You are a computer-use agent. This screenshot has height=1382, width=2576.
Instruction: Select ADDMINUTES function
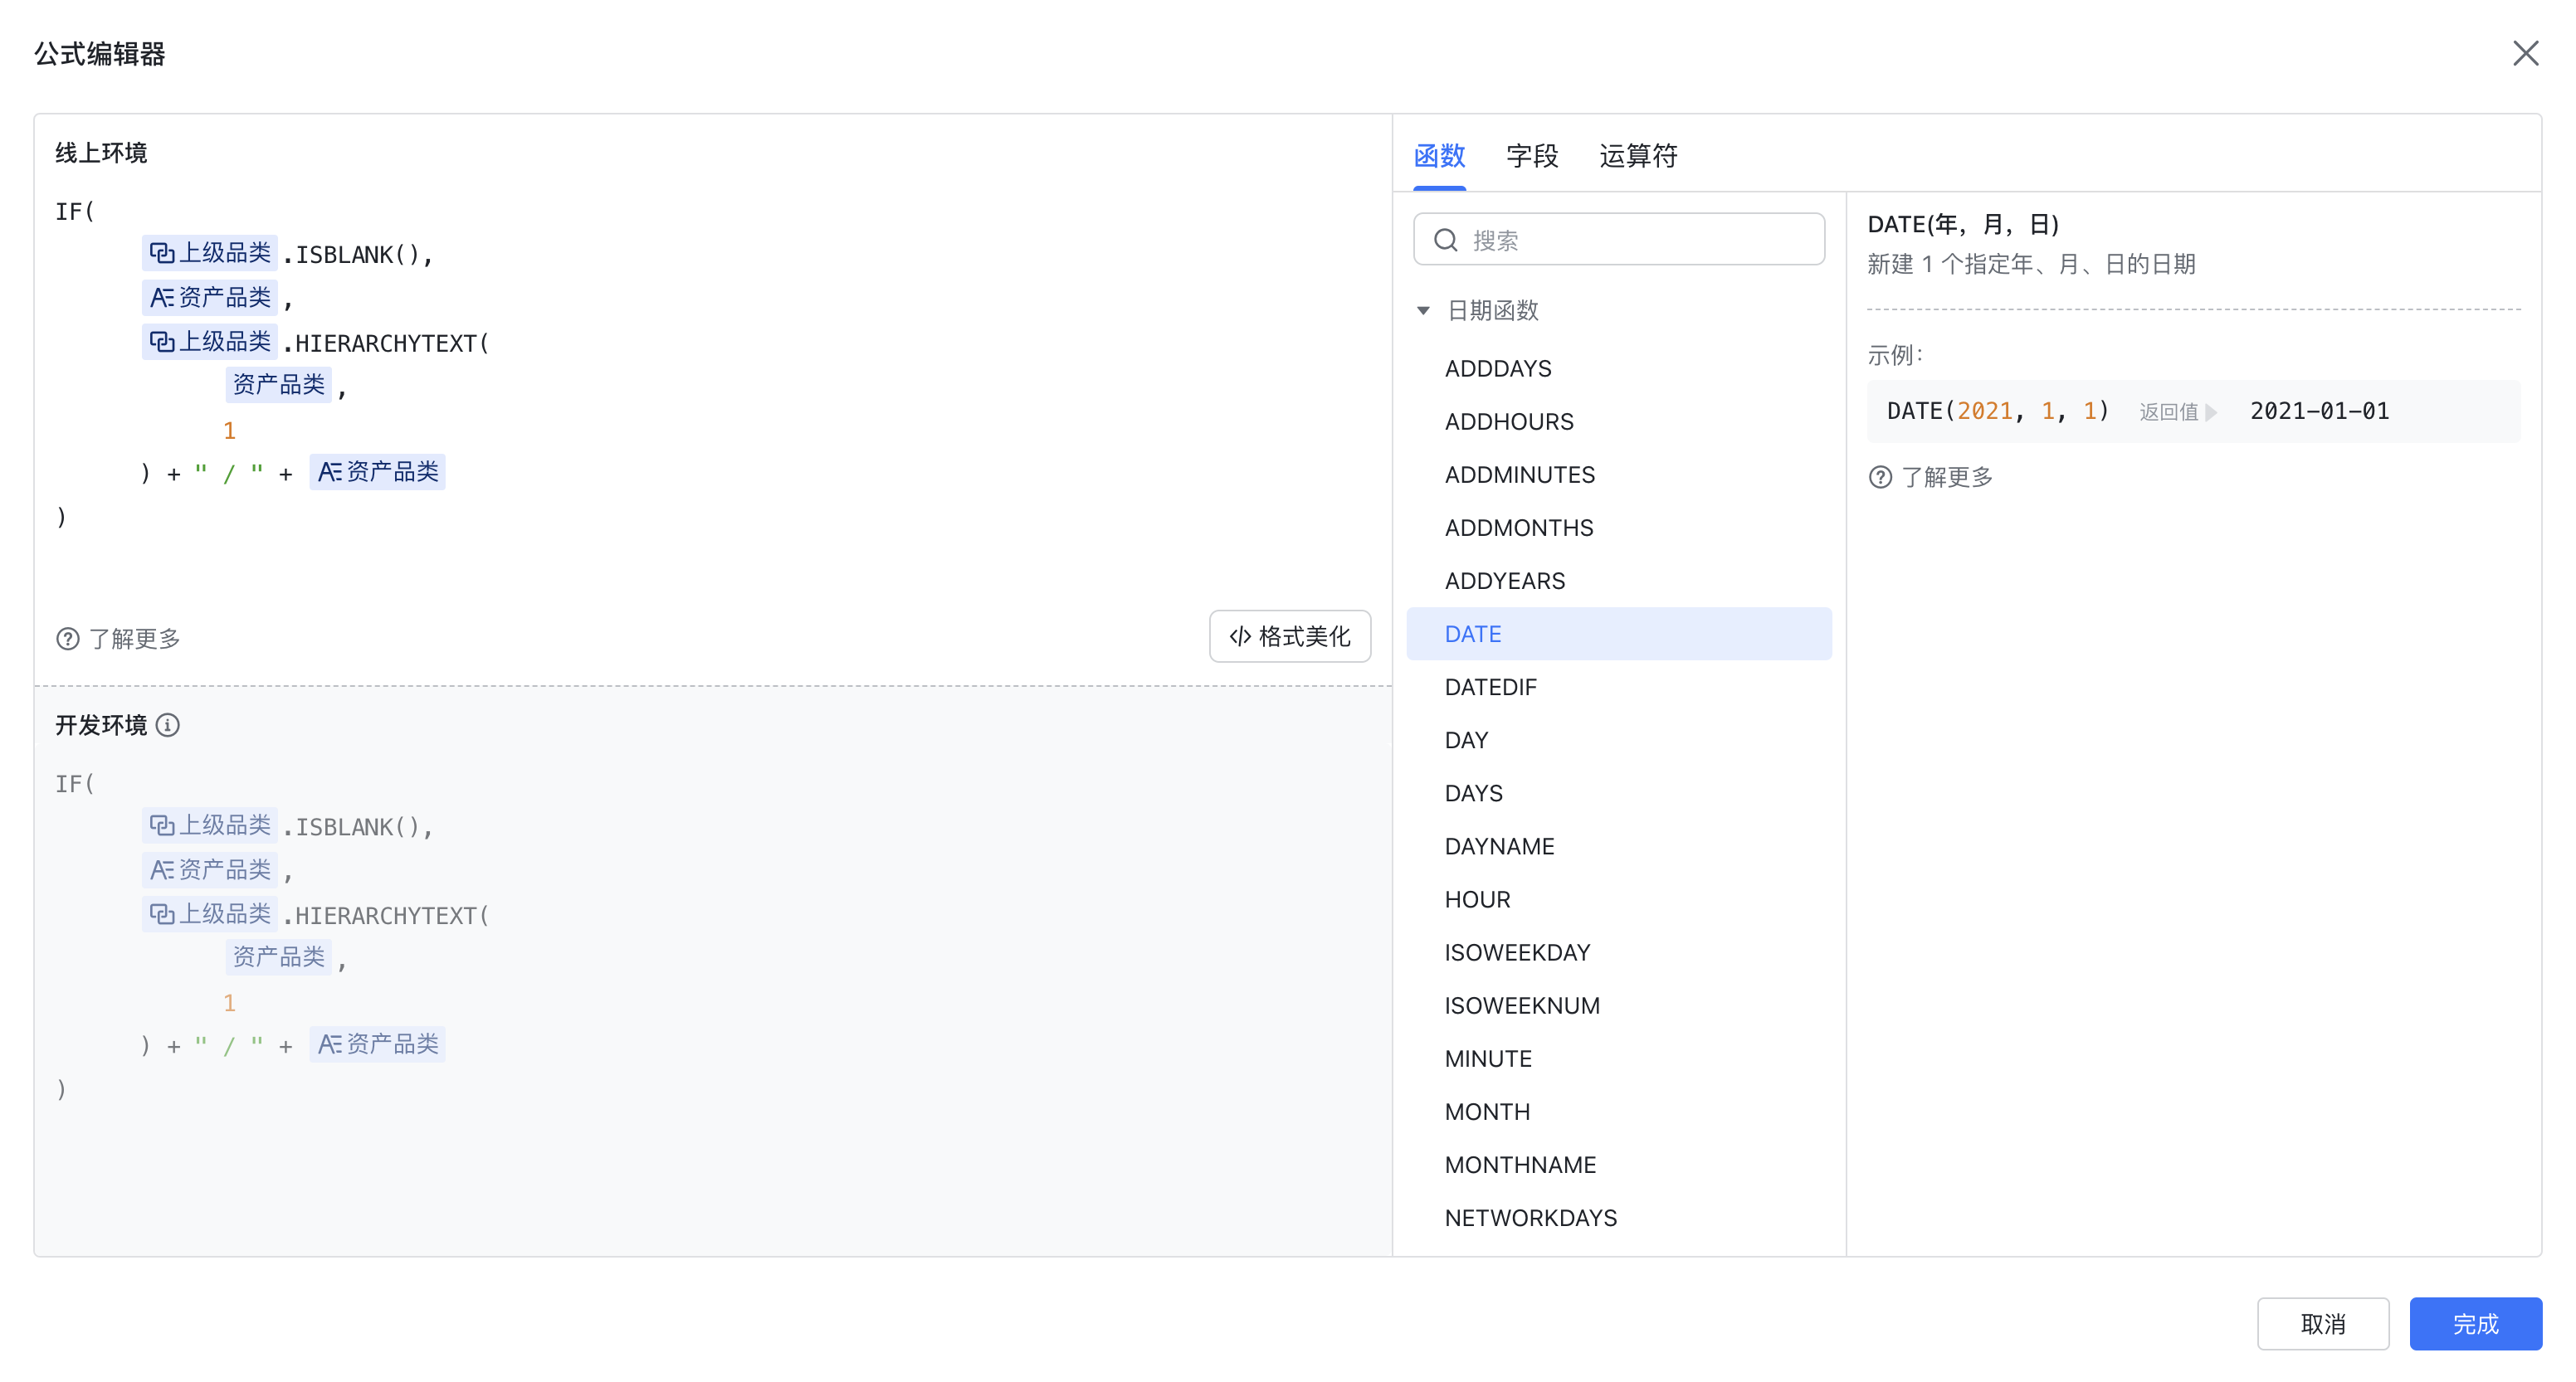(1619, 474)
